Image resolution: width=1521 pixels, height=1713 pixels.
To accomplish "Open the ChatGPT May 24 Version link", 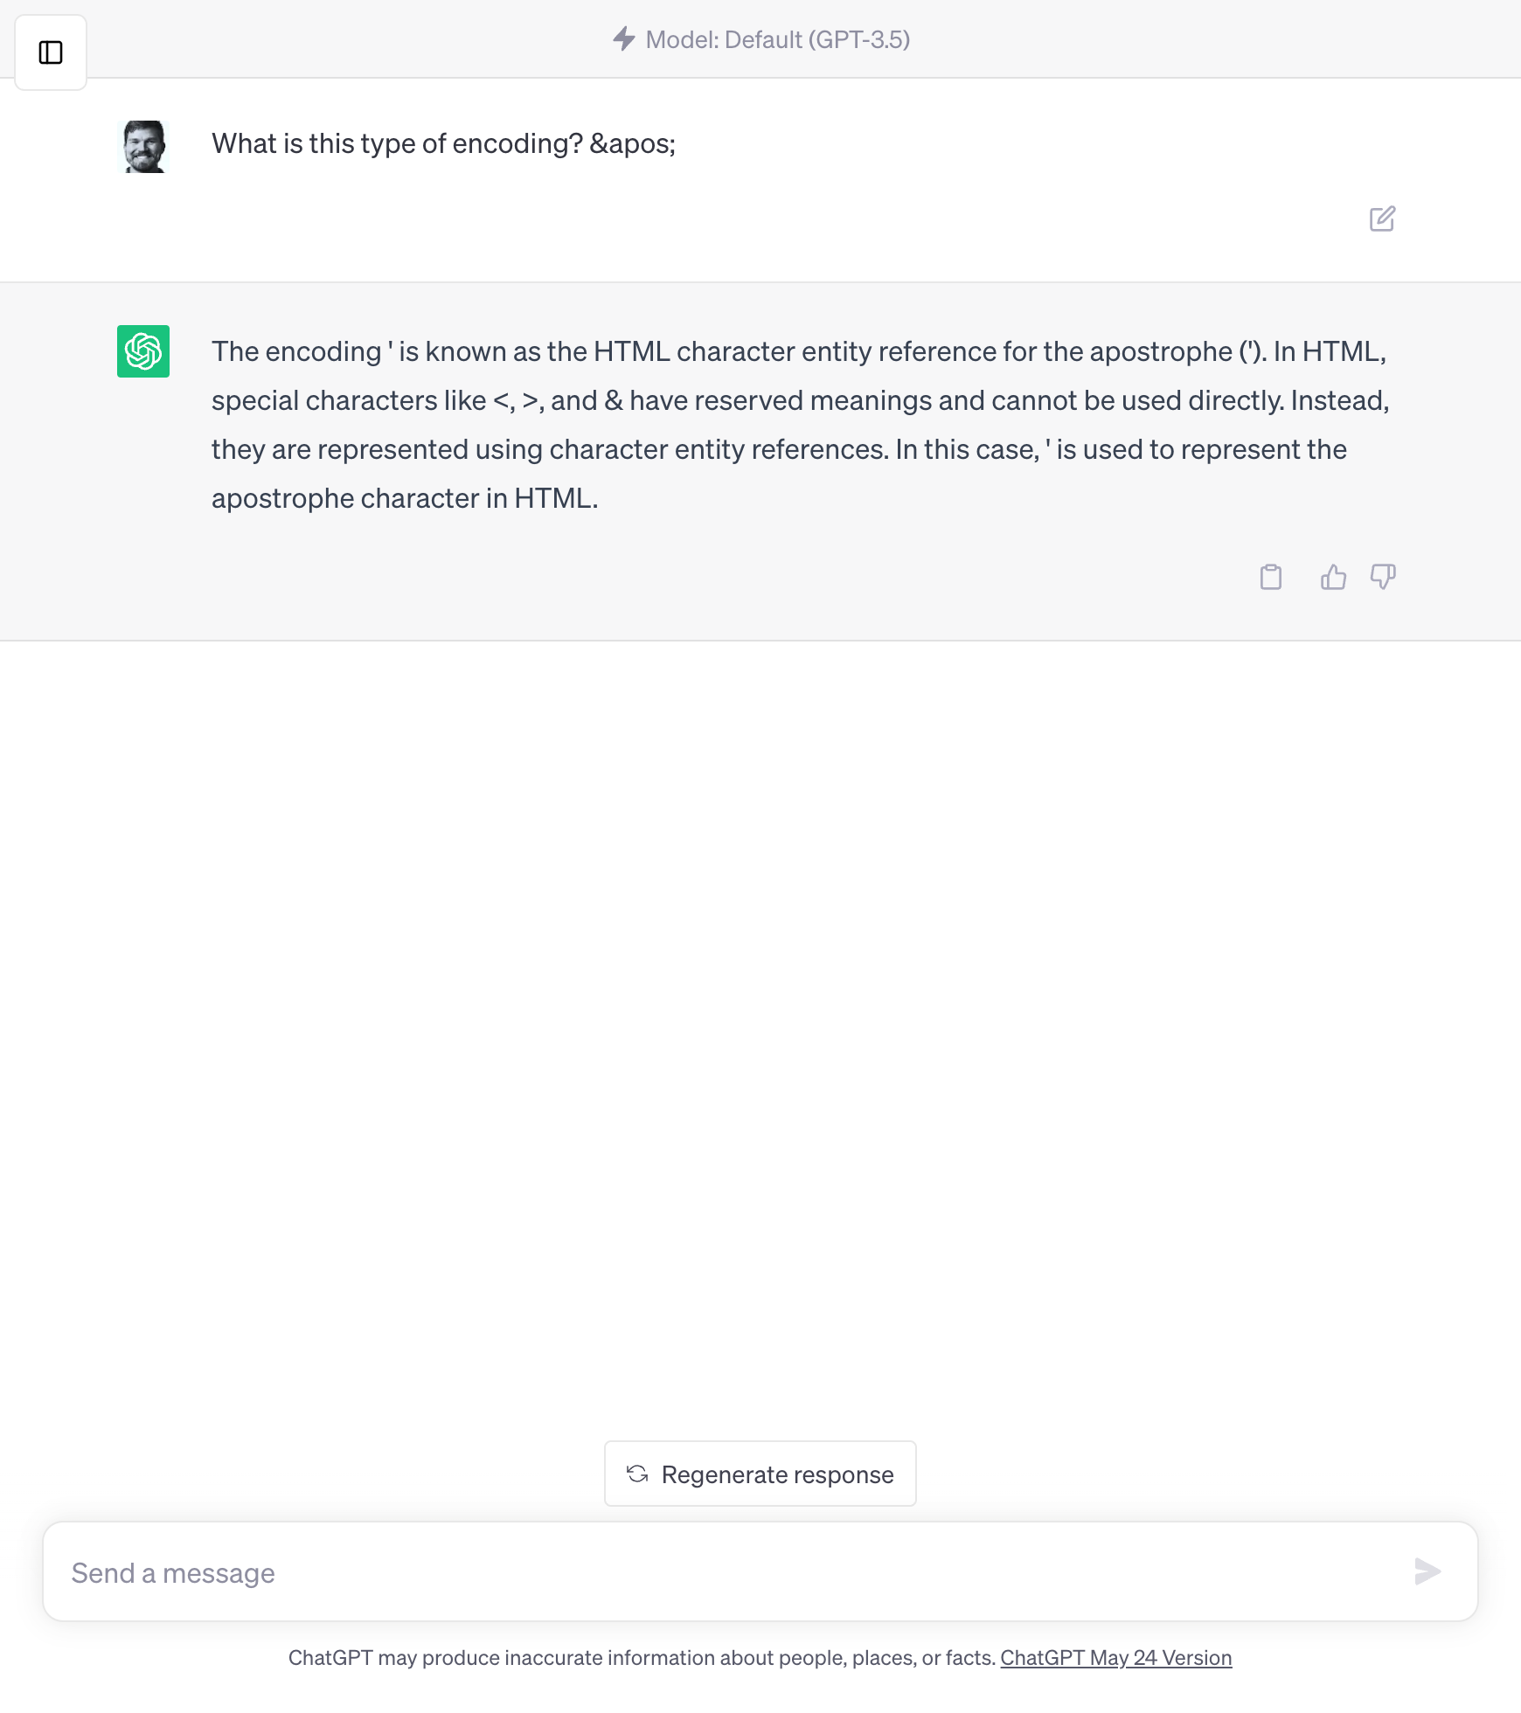I will point(1115,1658).
